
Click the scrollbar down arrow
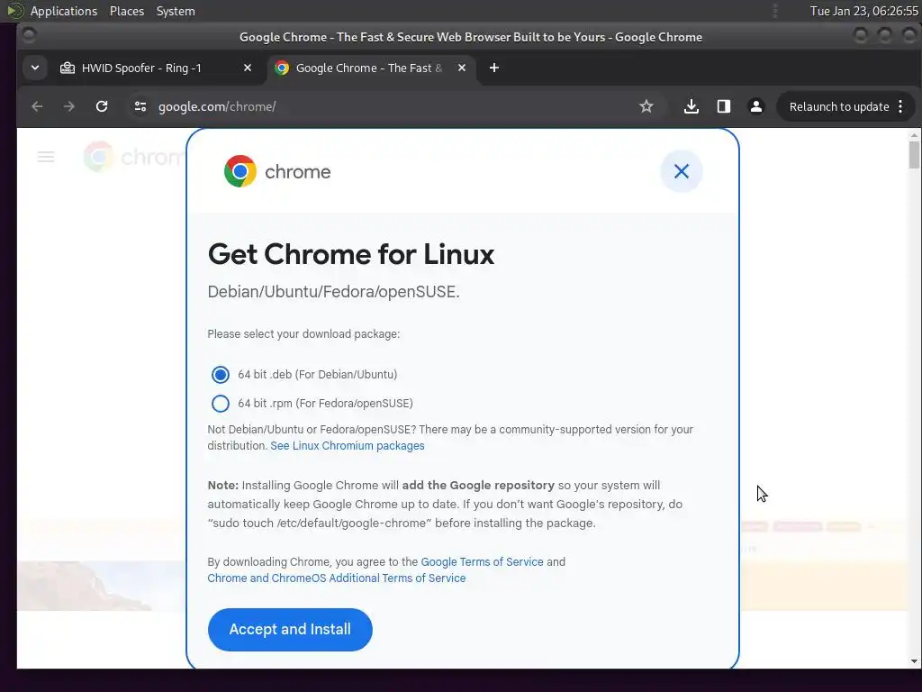914,660
